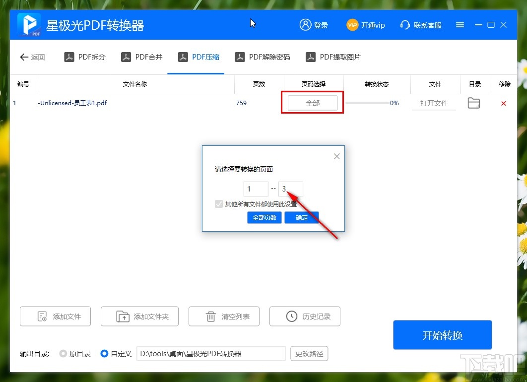The width and height of the screenshot is (527, 382).
Task: Close the page selection dialog
Action: coord(337,156)
